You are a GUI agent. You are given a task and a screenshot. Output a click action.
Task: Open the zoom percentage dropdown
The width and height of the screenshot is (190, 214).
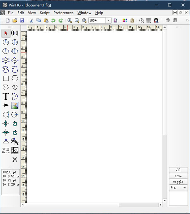pyautogui.click(x=108, y=20)
